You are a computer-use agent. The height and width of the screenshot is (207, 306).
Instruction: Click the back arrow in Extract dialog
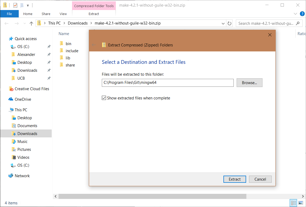click(94, 45)
